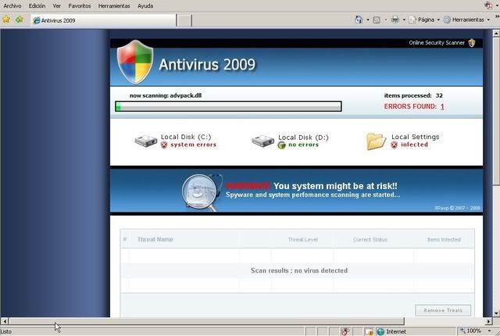
Task: Click the scan progress bar
Action: (x=228, y=106)
